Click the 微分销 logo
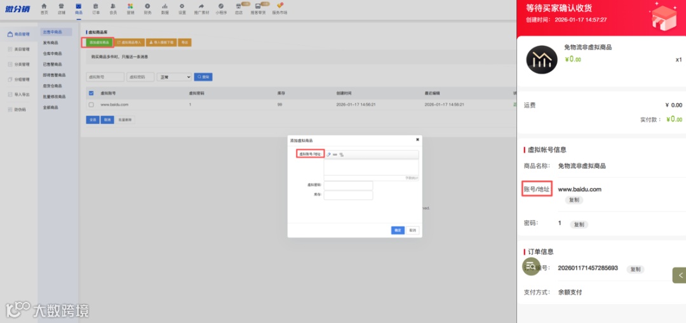This screenshot has height=323, width=686. coord(18,9)
